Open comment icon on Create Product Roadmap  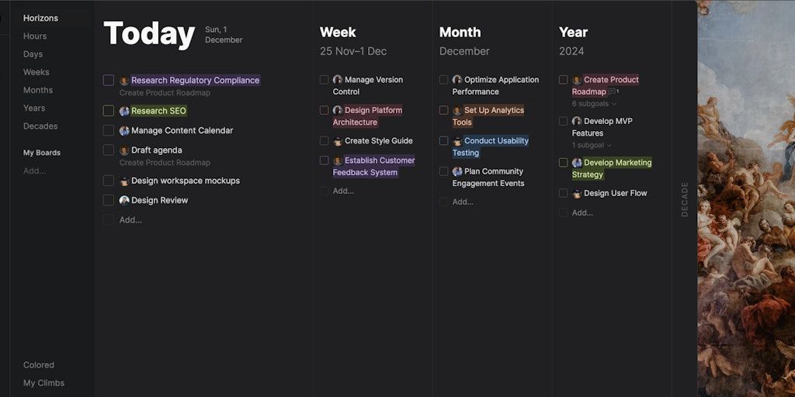613,92
